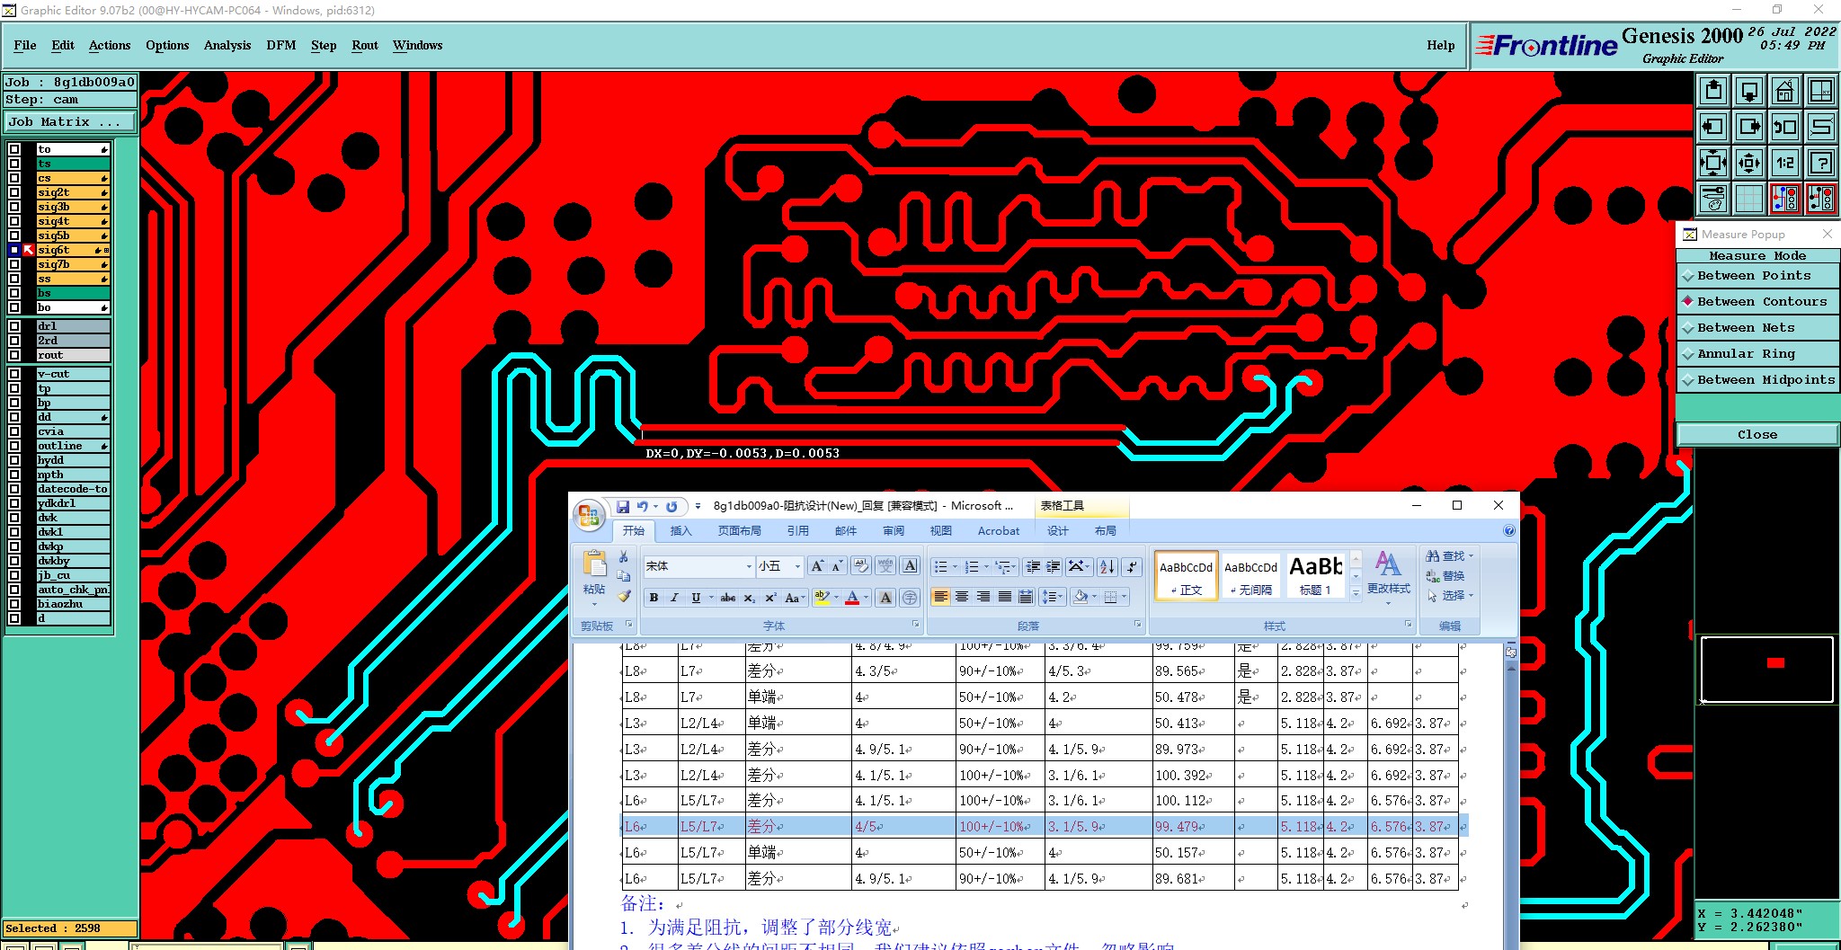Switch to the 插入 tab in Word
1841x950 pixels.
click(681, 531)
